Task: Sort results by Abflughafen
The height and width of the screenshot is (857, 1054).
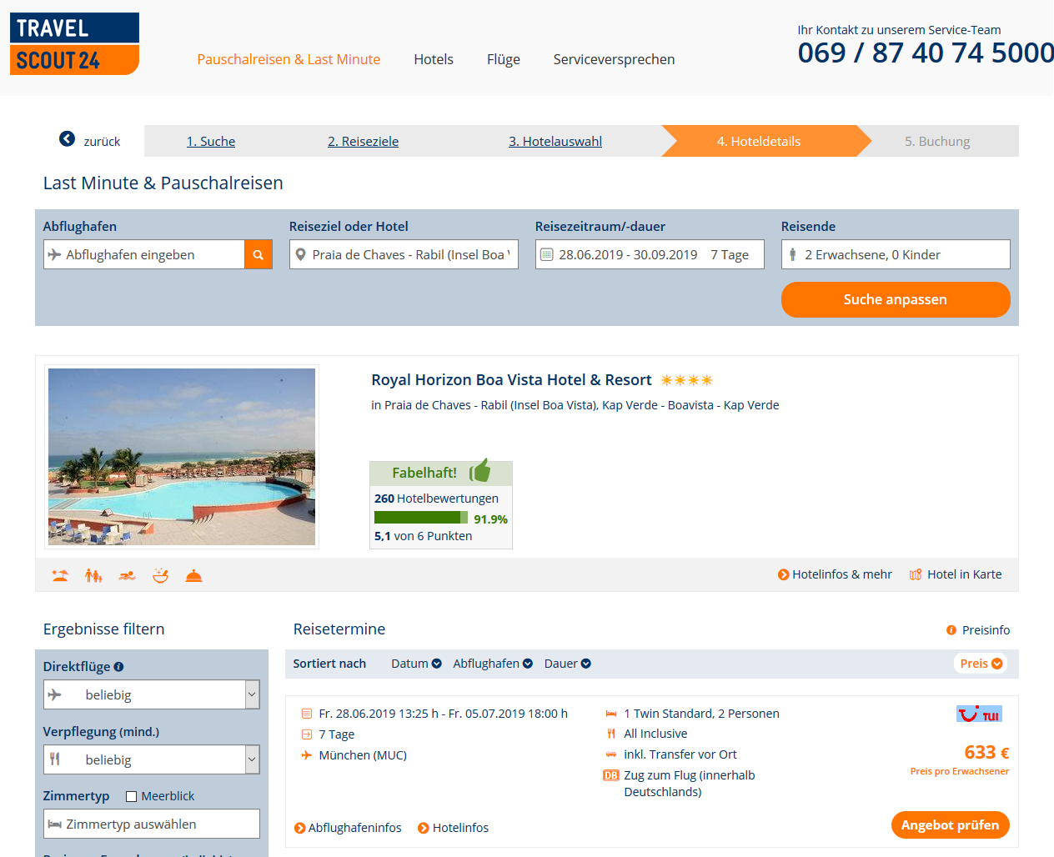Action: click(x=493, y=664)
